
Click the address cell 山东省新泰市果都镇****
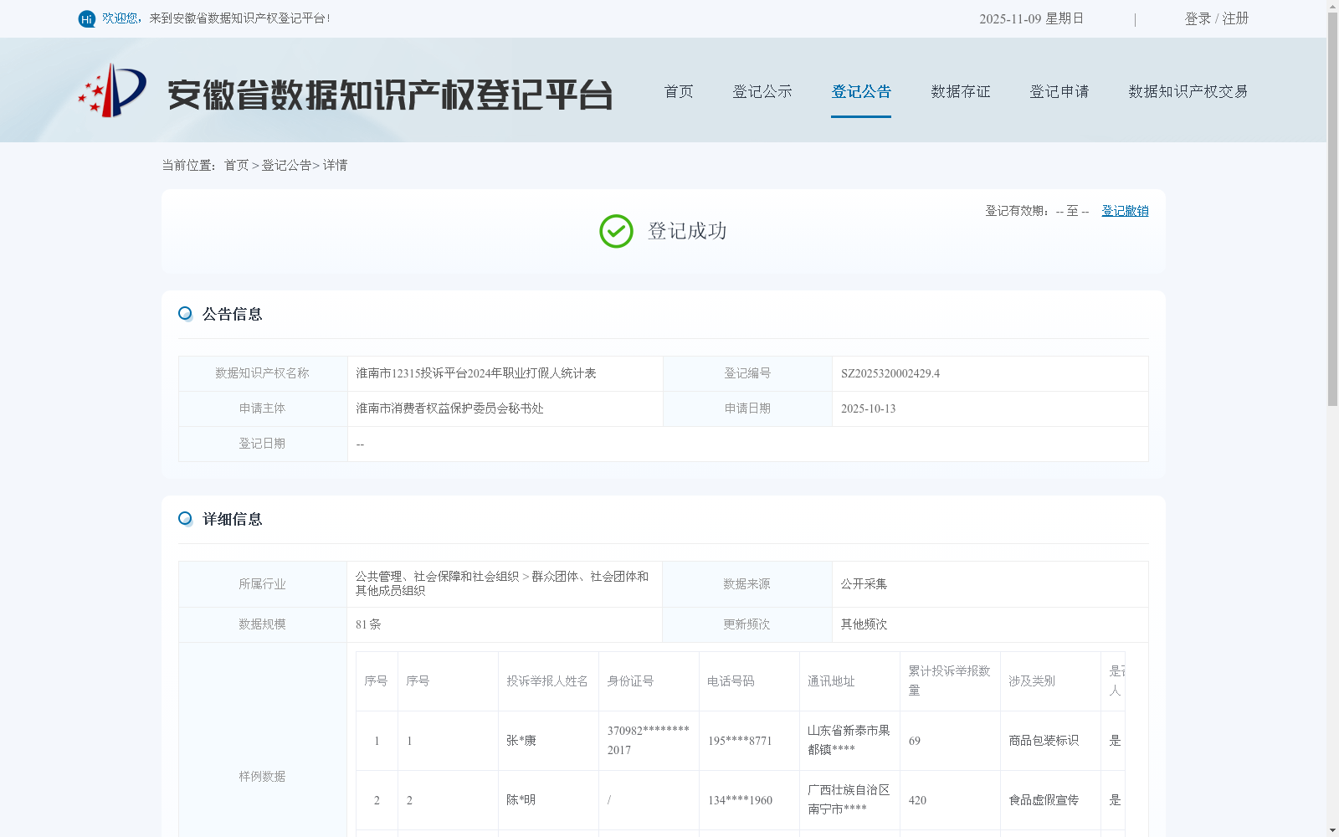[849, 740]
